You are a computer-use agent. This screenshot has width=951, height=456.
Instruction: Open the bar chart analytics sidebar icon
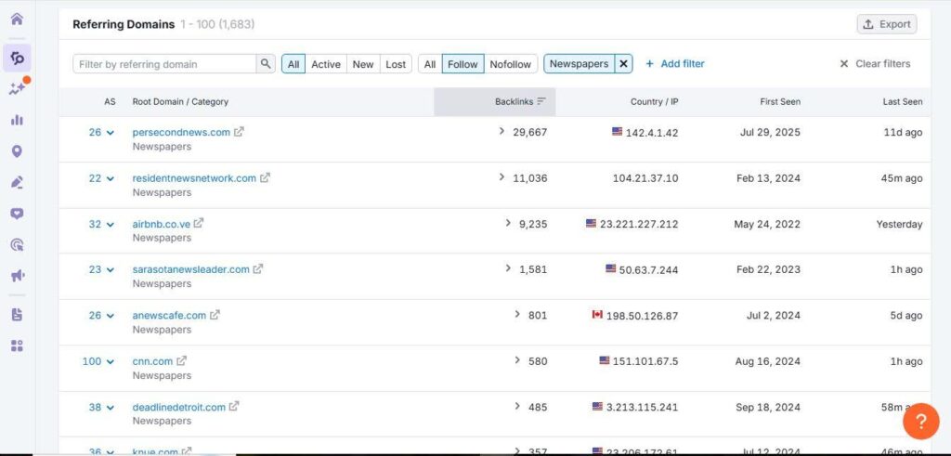(17, 120)
